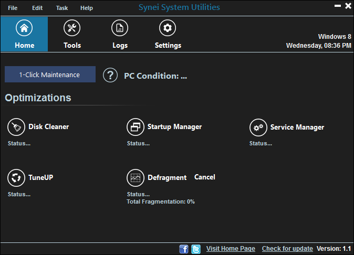Click the Settings tab label

point(168,46)
